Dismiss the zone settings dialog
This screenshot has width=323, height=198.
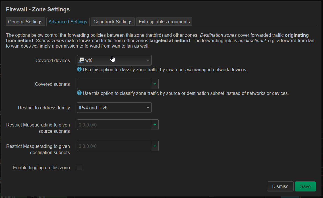coord(280,186)
